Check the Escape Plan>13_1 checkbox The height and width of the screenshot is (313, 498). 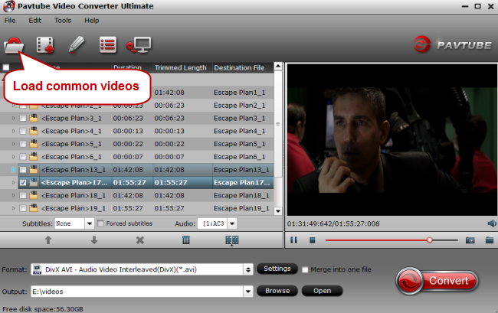pyautogui.click(x=23, y=170)
